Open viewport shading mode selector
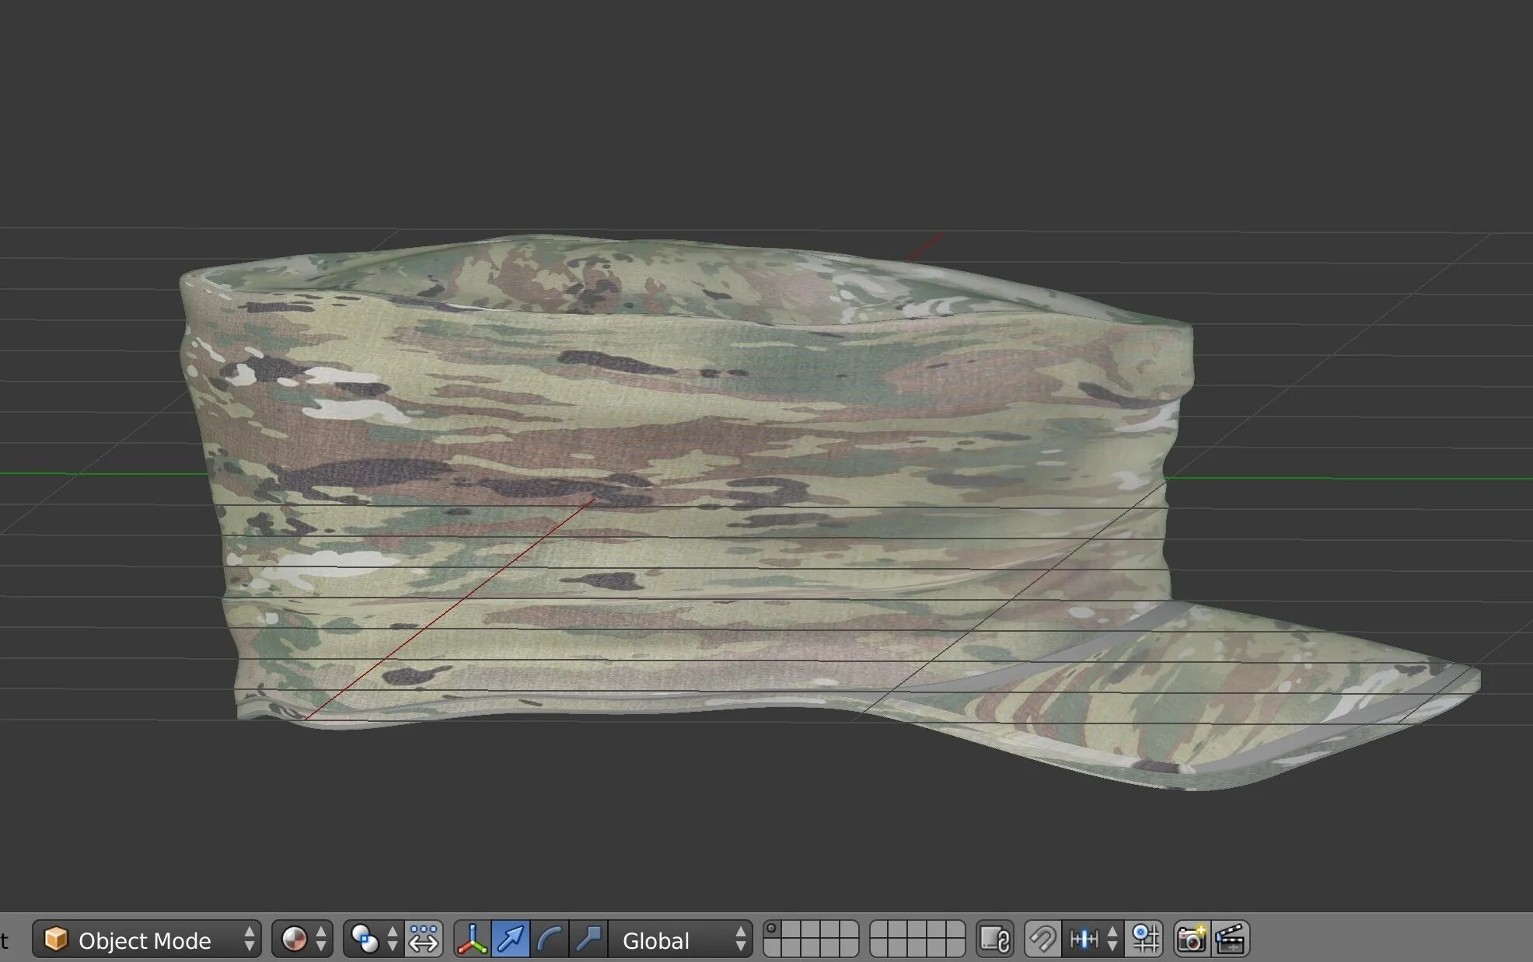The width and height of the screenshot is (1533, 962). (302, 940)
